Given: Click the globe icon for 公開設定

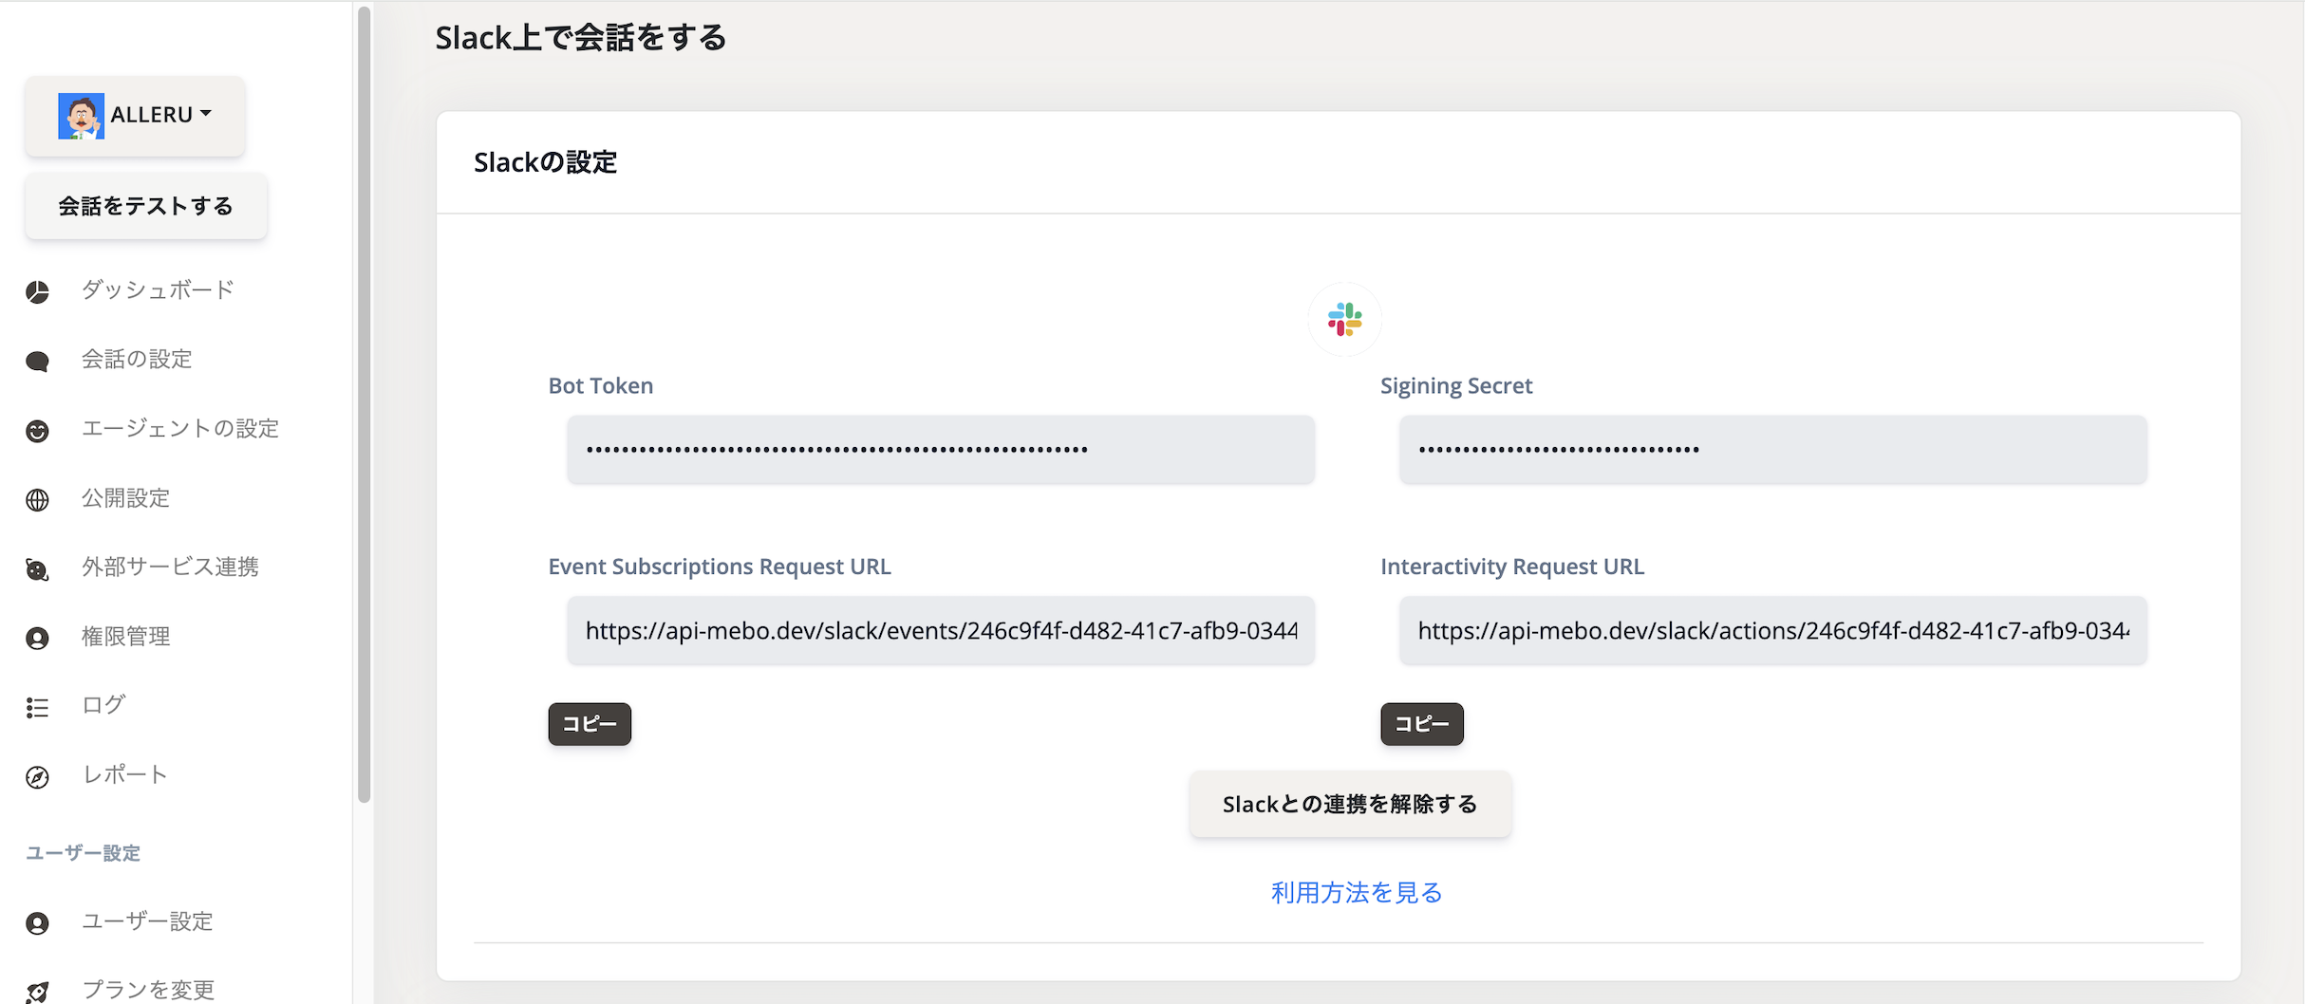Looking at the screenshot, I should pos(37,500).
